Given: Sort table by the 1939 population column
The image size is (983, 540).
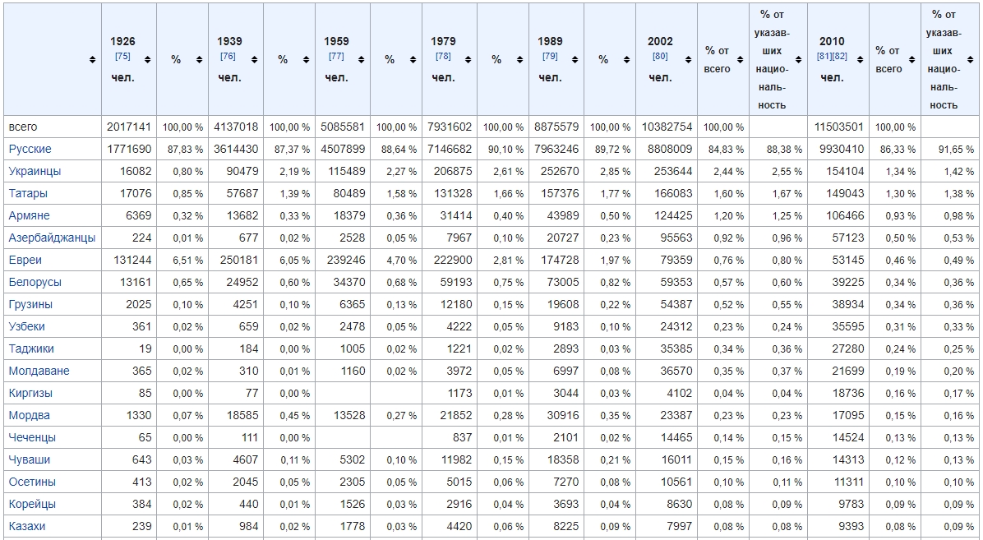Looking at the screenshot, I should pos(254,59).
